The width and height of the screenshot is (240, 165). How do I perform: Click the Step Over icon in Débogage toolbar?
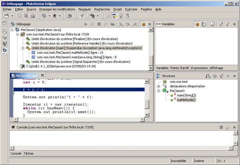click(128, 24)
